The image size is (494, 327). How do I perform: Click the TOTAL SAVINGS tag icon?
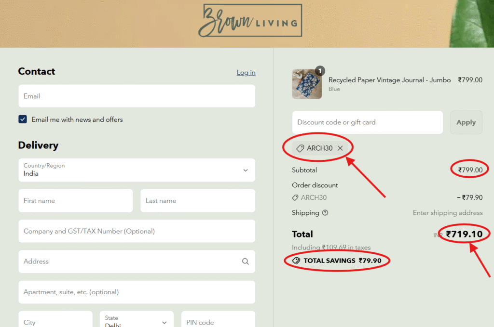(296, 261)
